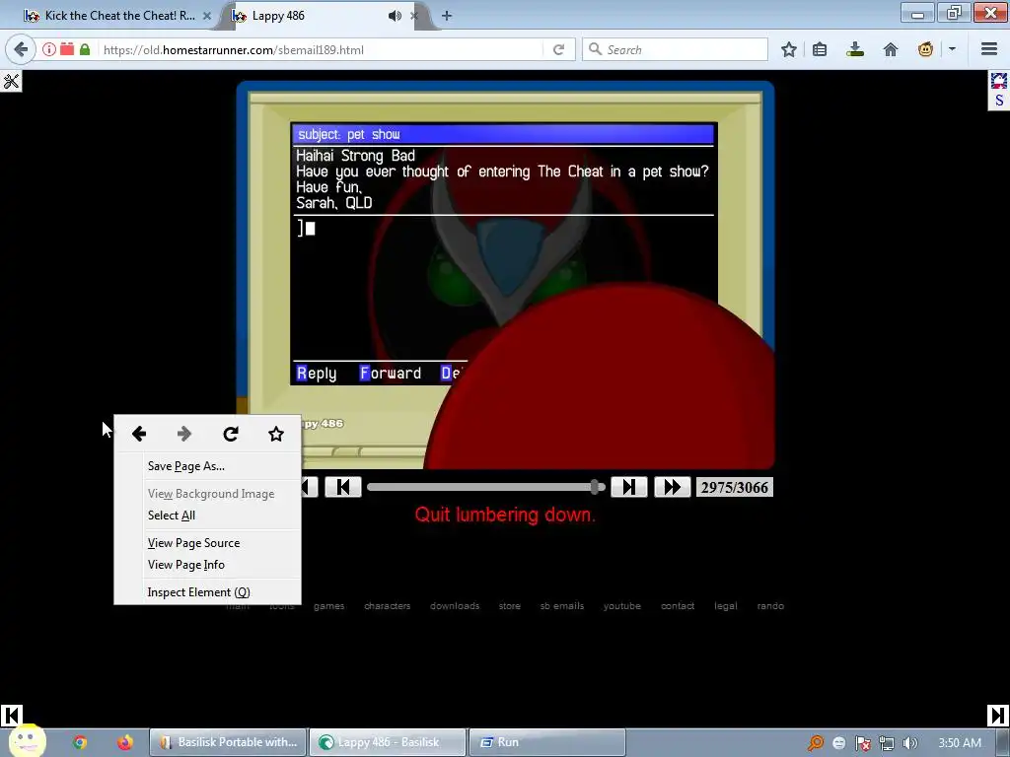This screenshot has width=1010, height=757.
Task: Click Forward on the Lappy screen
Action: [391, 374]
